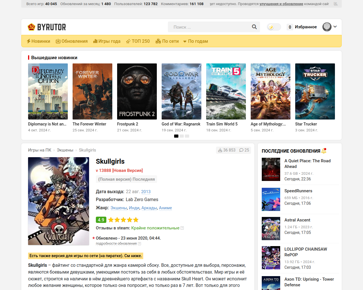
Task: Open The Forever Winter cover
Action: (92, 91)
